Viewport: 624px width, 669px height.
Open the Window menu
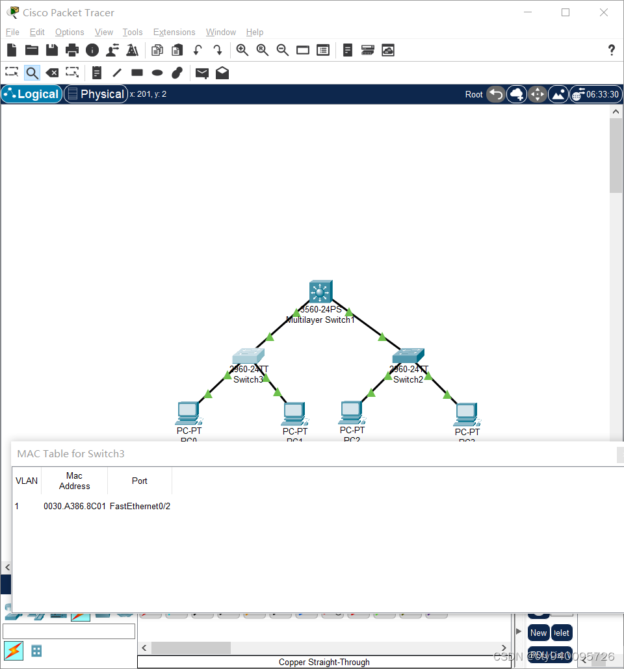click(x=221, y=32)
